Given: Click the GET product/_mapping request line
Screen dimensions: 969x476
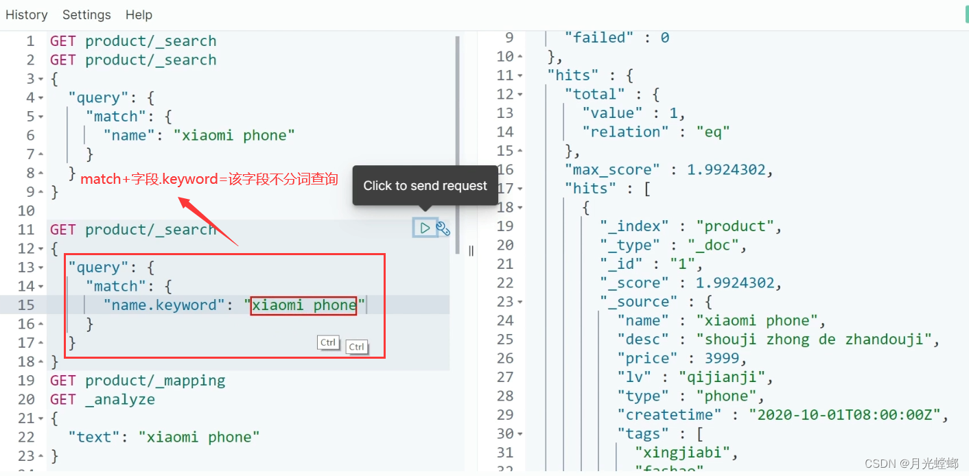Looking at the screenshot, I should (137, 381).
